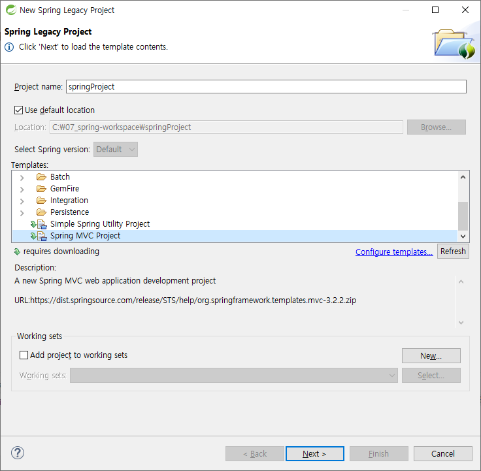Click description scroll up arrow
The width and height of the screenshot is (481, 471).
[461, 282]
